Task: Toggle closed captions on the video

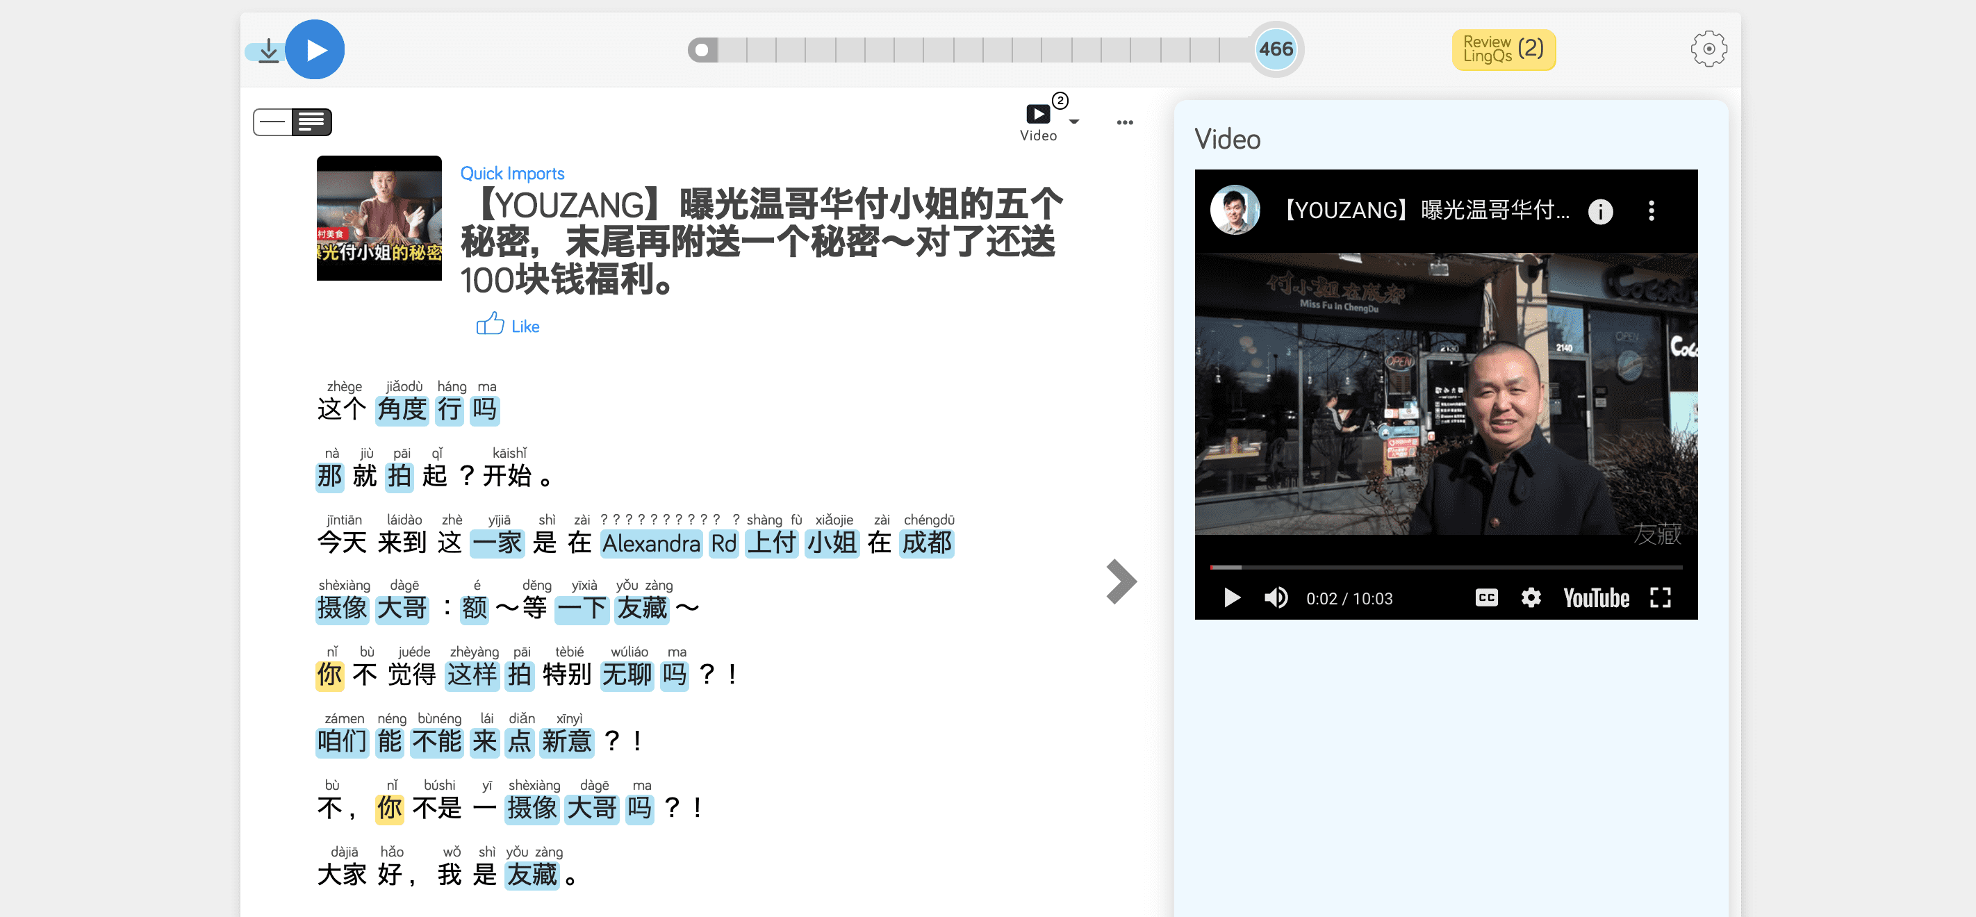Action: pos(1486,597)
